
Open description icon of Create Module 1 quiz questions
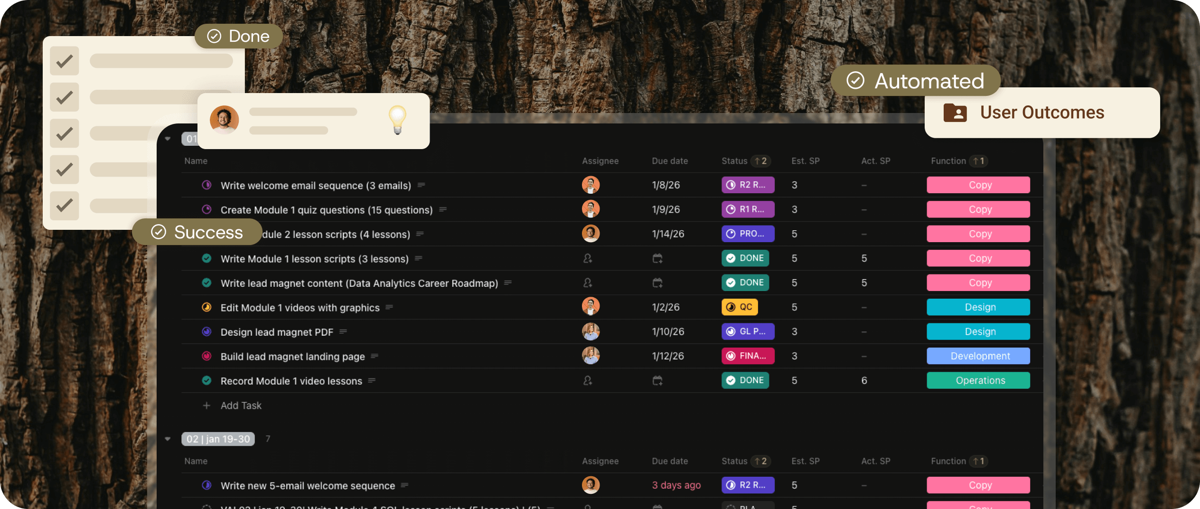click(443, 209)
